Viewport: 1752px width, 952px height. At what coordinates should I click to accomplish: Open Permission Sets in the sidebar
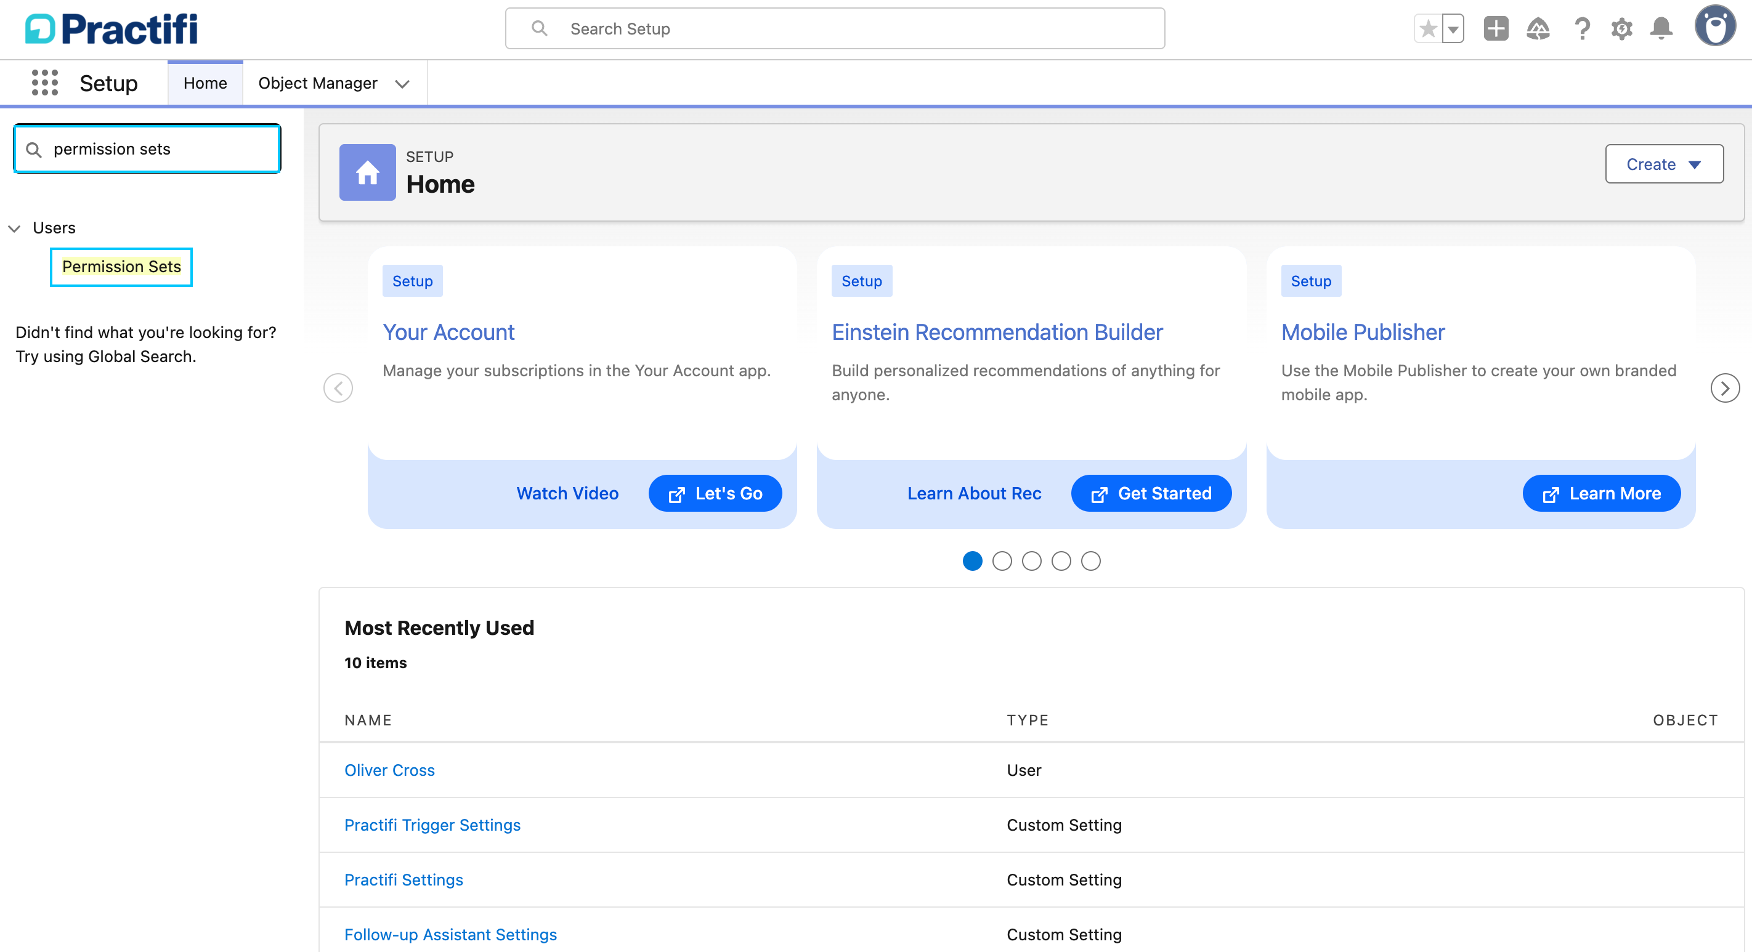pyautogui.click(x=121, y=267)
